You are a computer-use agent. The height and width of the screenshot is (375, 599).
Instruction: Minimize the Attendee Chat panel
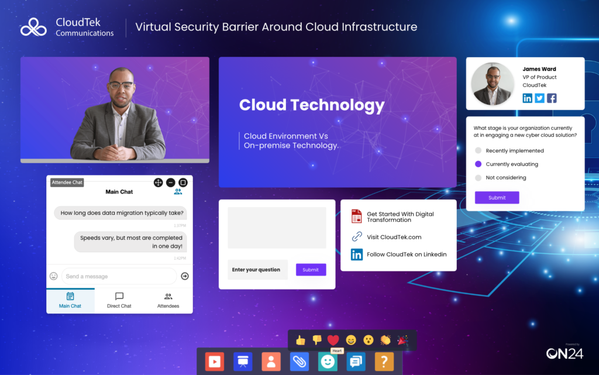coord(171,183)
